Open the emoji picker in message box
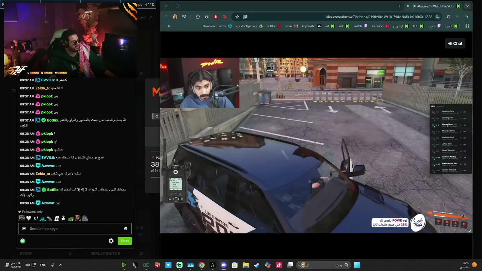 126,228
